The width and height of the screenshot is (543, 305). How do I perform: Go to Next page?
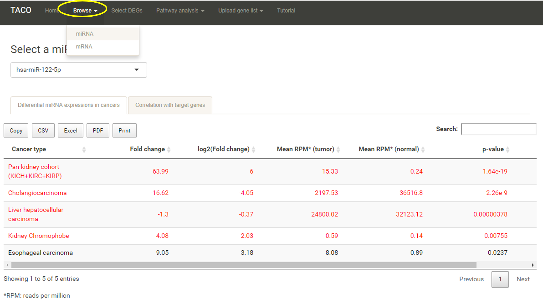pos(523,279)
